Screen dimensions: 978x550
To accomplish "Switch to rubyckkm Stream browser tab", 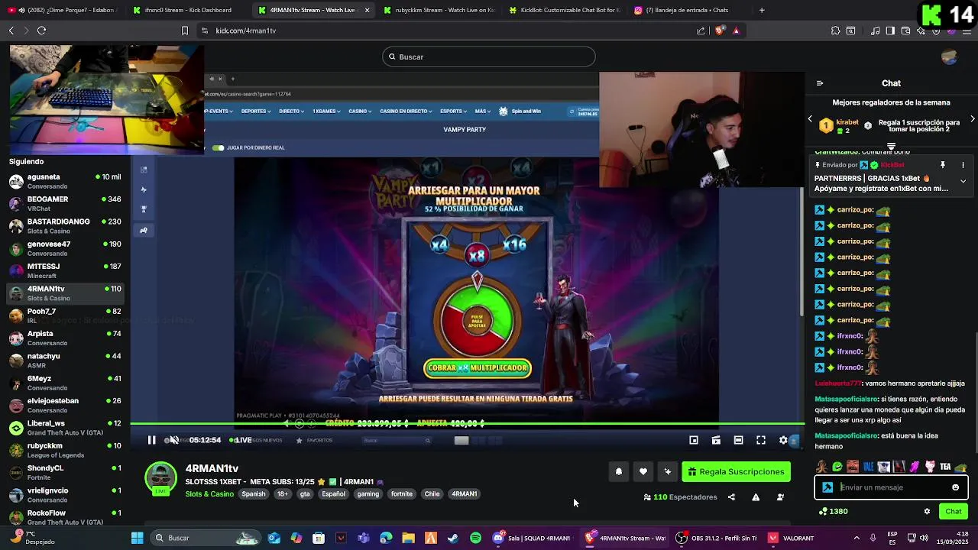I will [439, 10].
